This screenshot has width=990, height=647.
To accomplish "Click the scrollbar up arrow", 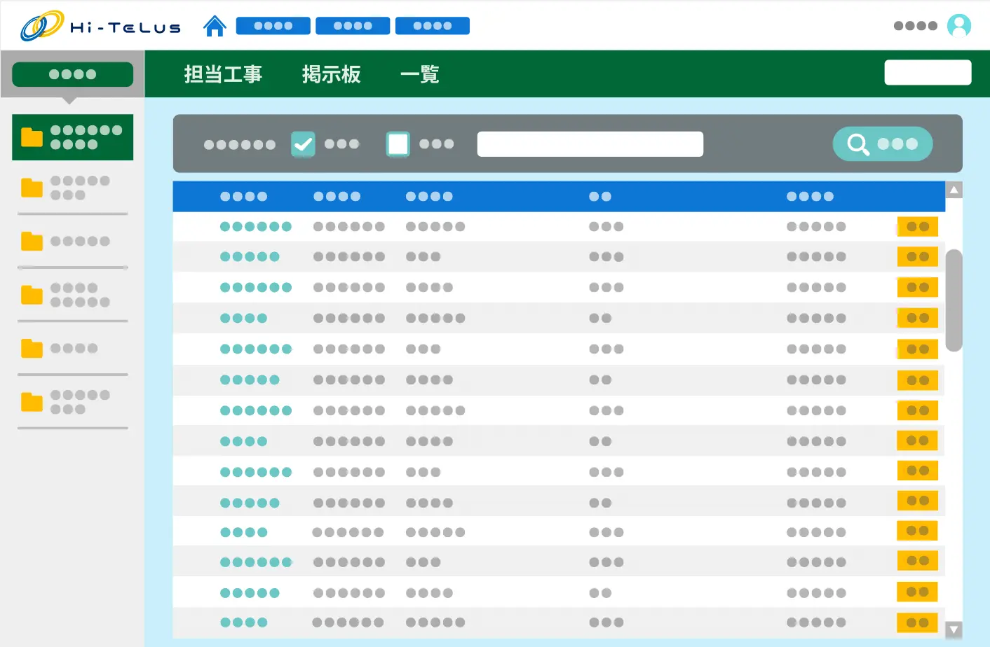I will point(954,190).
